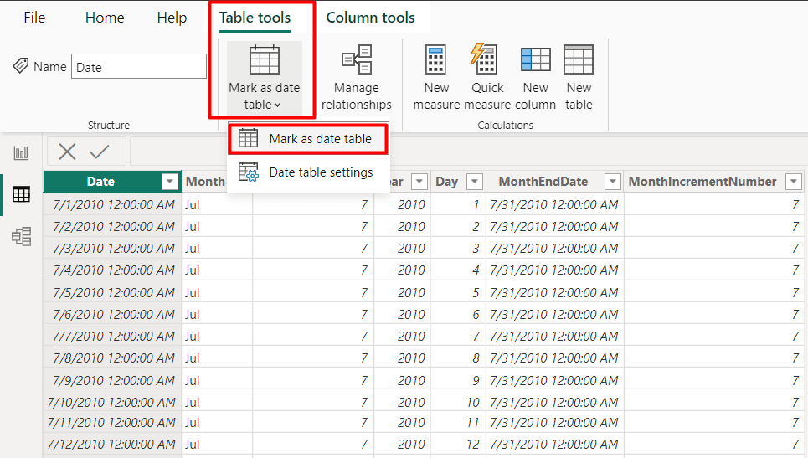The image size is (808, 458).
Task: Open the Home ribbon tab
Action: pos(105,18)
